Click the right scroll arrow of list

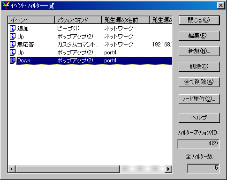tap(168, 169)
